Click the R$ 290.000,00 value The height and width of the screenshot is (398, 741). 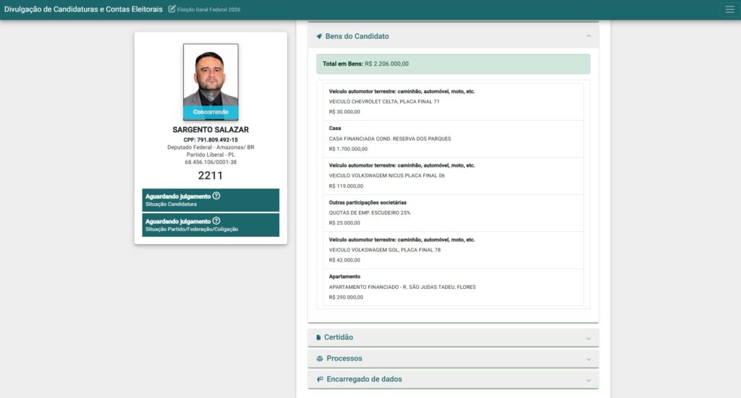pos(346,297)
